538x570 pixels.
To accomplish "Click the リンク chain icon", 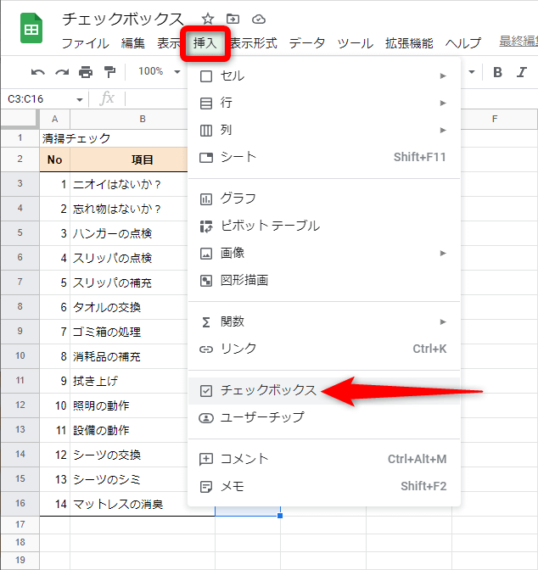I will pos(206,349).
